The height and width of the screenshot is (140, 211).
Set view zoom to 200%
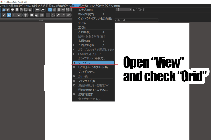point(93,27)
